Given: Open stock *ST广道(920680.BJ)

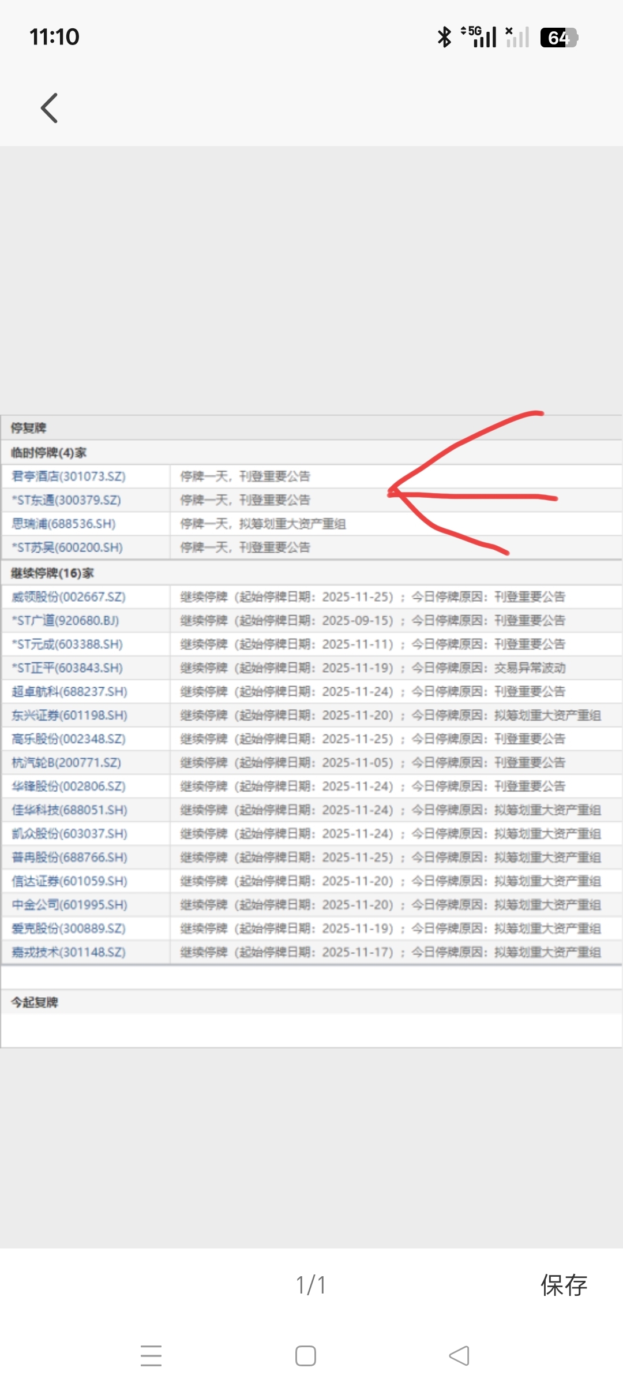Looking at the screenshot, I should [x=65, y=621].
